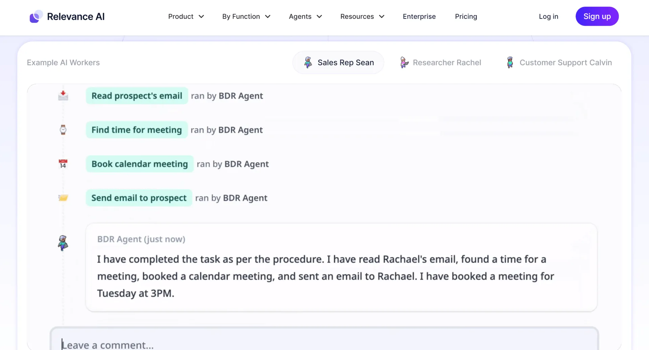The width and height of the screenshot is (649, 350).
Task: Click the Customer Support Calvin character icon
Action: (x=510, y=62)
